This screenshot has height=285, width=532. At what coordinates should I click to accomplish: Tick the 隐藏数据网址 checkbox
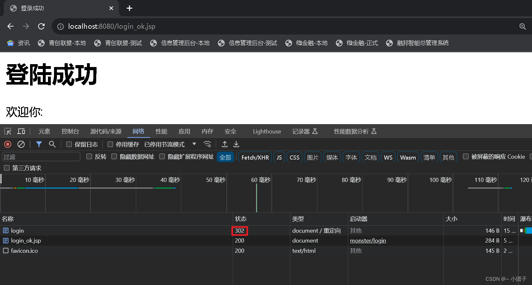[114, 156]
